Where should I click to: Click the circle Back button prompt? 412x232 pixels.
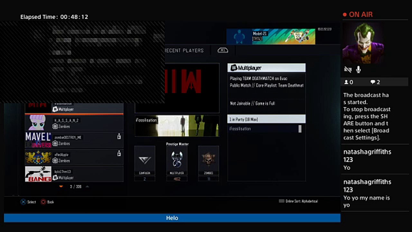coord(47,202)
